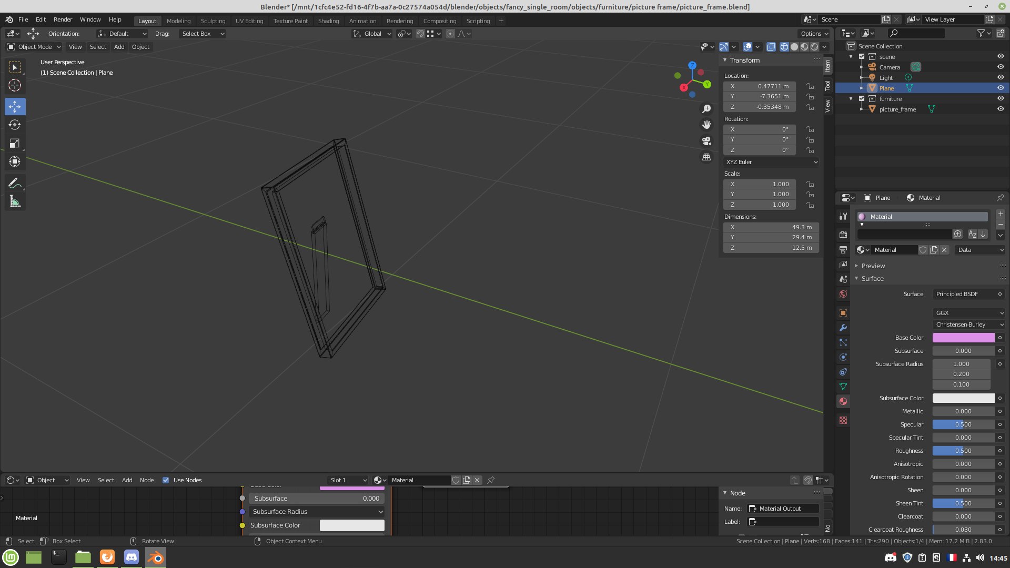The image size is (1010, 568).
Task: Switch to the Shading workspace tab
Action: [x=328, y=21]
